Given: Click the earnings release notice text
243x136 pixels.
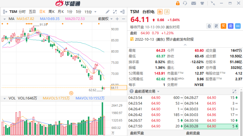Looking at the screenshot, I should tap(164, 39).
